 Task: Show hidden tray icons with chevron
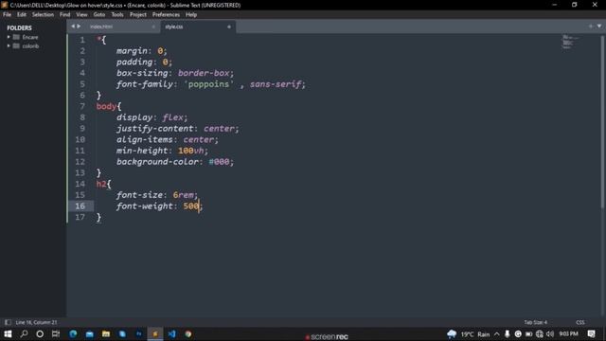point(497,334)
